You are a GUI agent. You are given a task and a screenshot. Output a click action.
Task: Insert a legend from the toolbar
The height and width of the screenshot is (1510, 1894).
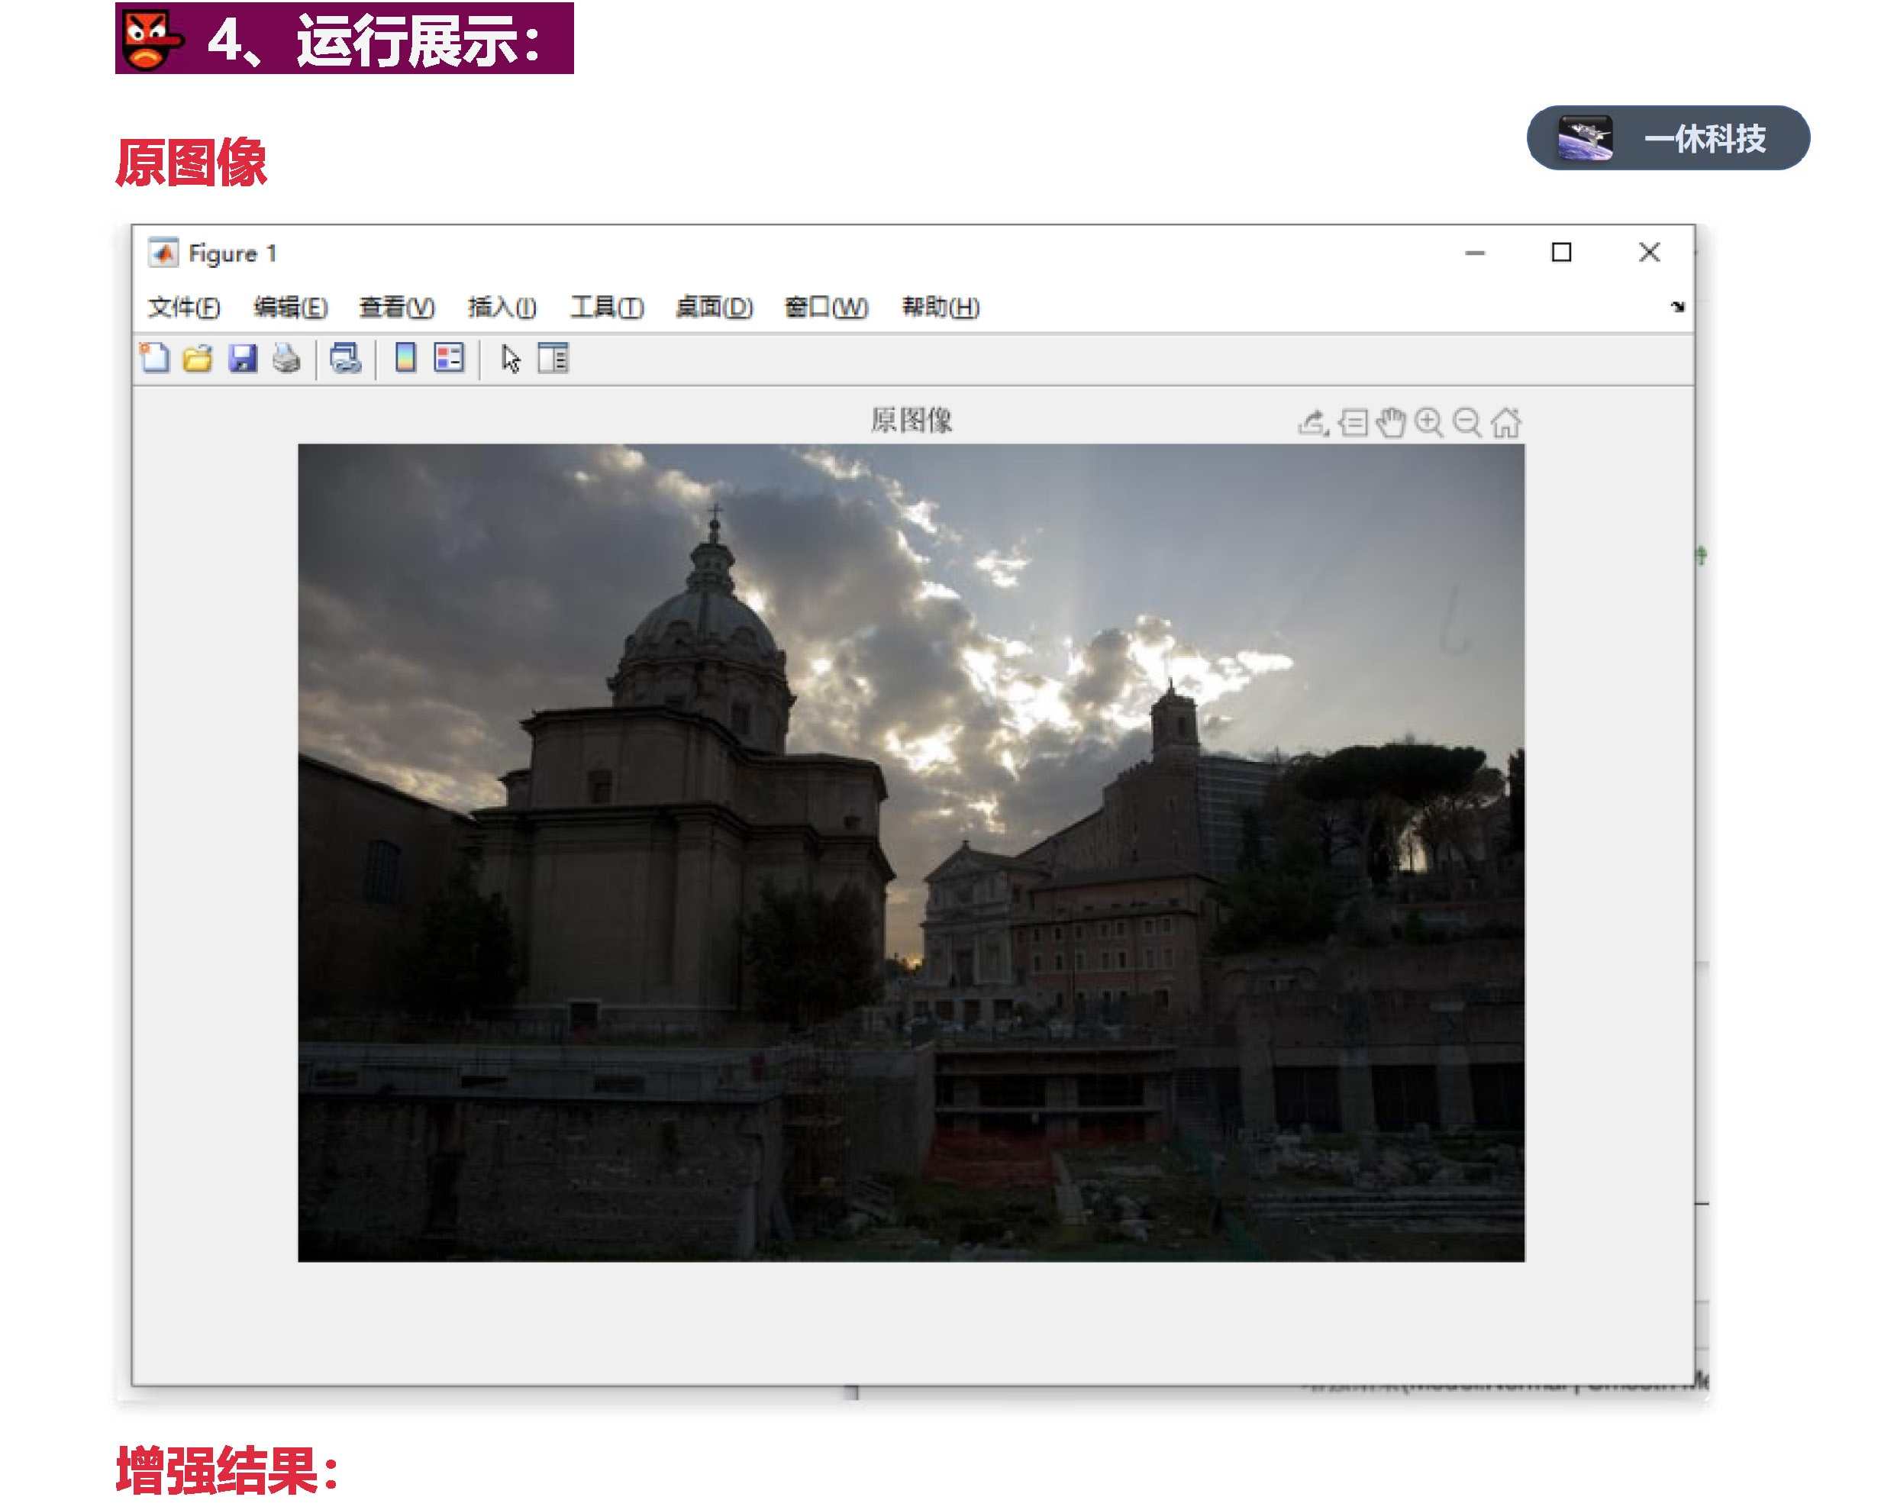click(449, 358)
